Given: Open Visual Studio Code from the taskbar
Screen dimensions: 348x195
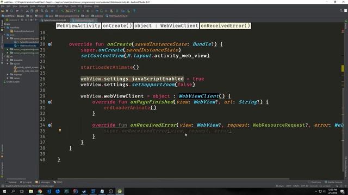Looking at the screenshot, I should [x=48, y=191].
